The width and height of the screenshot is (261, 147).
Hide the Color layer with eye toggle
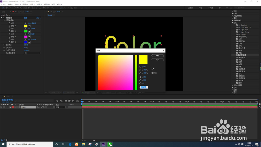tap(2, 107)
